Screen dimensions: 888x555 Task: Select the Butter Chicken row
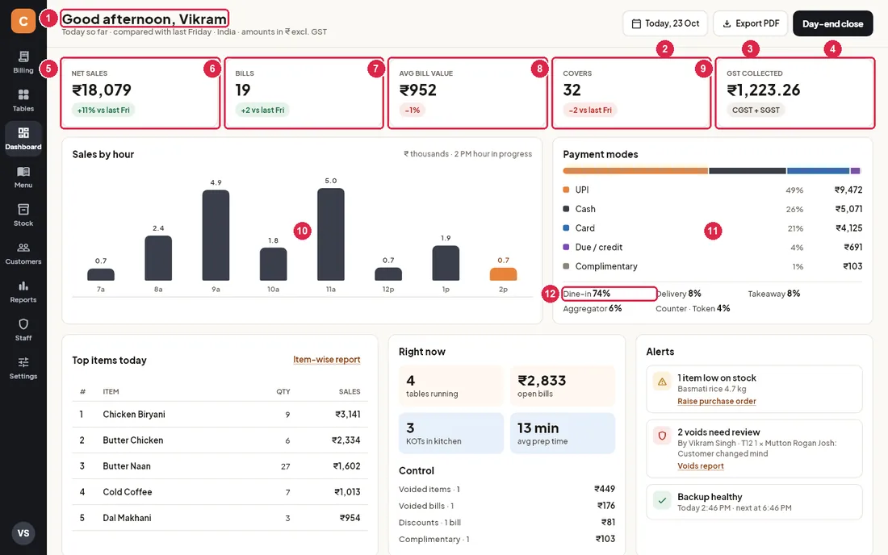pyautogui.click(x=220, y=440)
